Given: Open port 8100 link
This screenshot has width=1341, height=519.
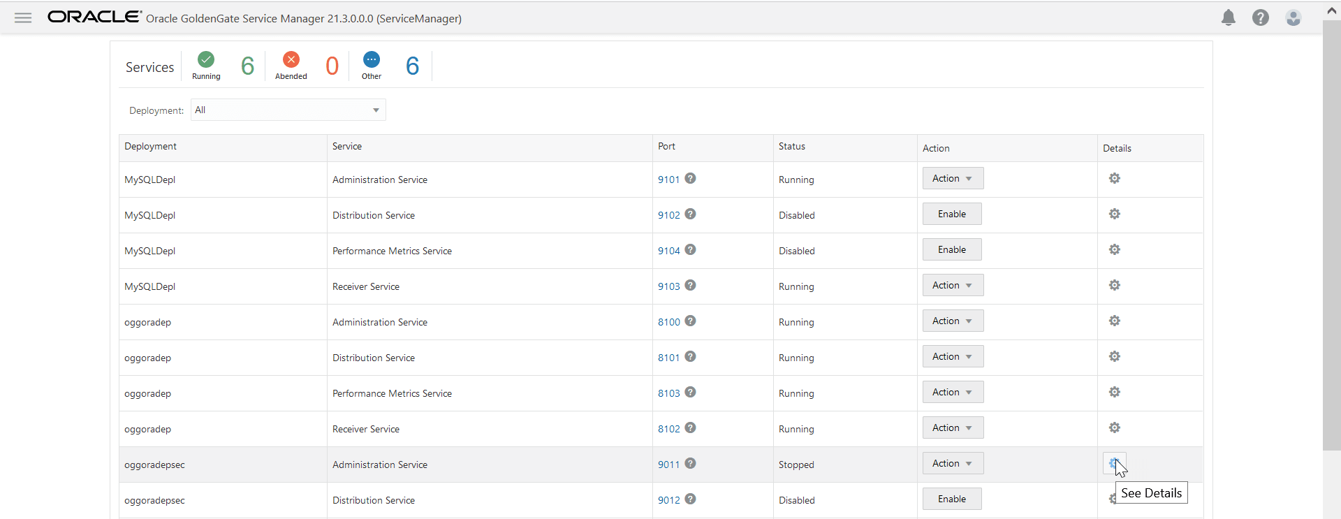Looking at the screenshot, I should point(668,323).
